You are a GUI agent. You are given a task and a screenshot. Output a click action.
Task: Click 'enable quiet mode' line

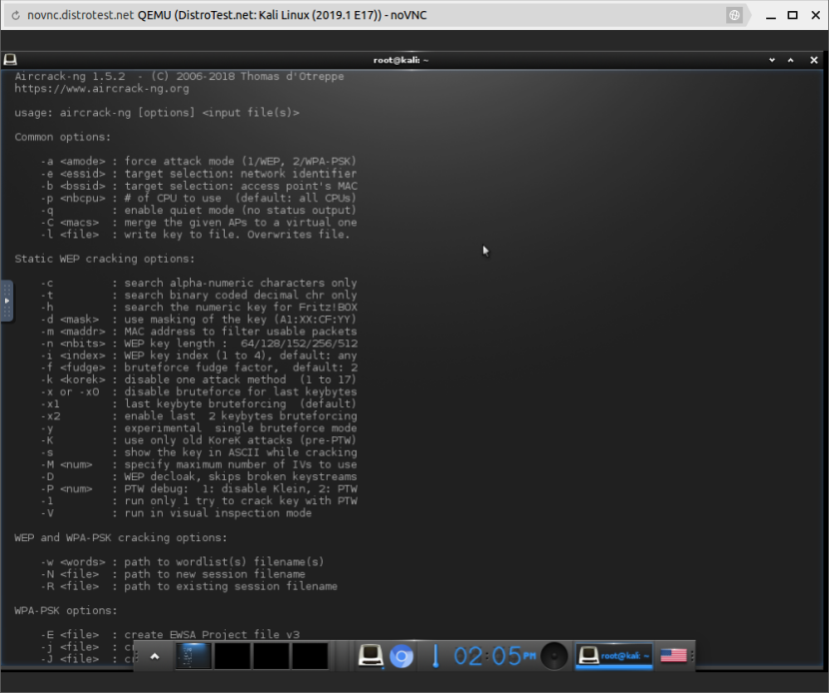tap(199, 210)
